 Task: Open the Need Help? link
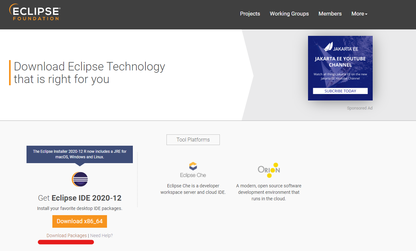[101, 235]
